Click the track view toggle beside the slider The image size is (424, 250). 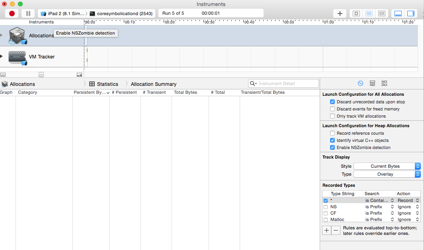(80, 75)
